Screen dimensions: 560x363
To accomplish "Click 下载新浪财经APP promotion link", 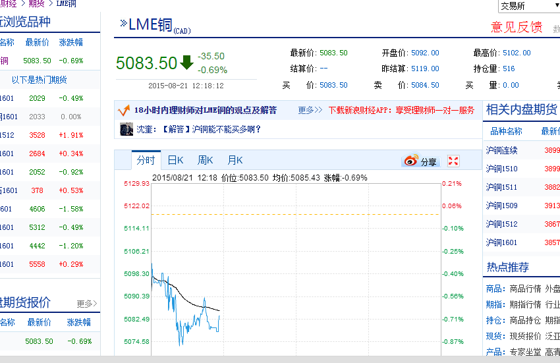I will 401,110.
